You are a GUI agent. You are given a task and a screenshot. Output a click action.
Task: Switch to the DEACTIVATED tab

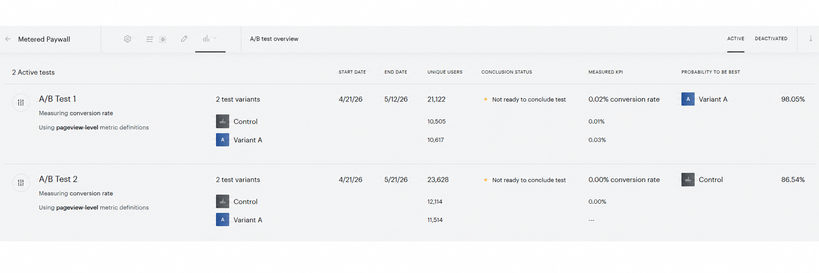click(771, 38)
